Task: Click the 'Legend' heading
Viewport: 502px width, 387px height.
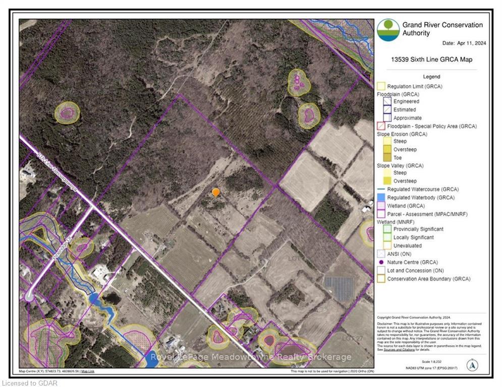Action: click(431, 77)
